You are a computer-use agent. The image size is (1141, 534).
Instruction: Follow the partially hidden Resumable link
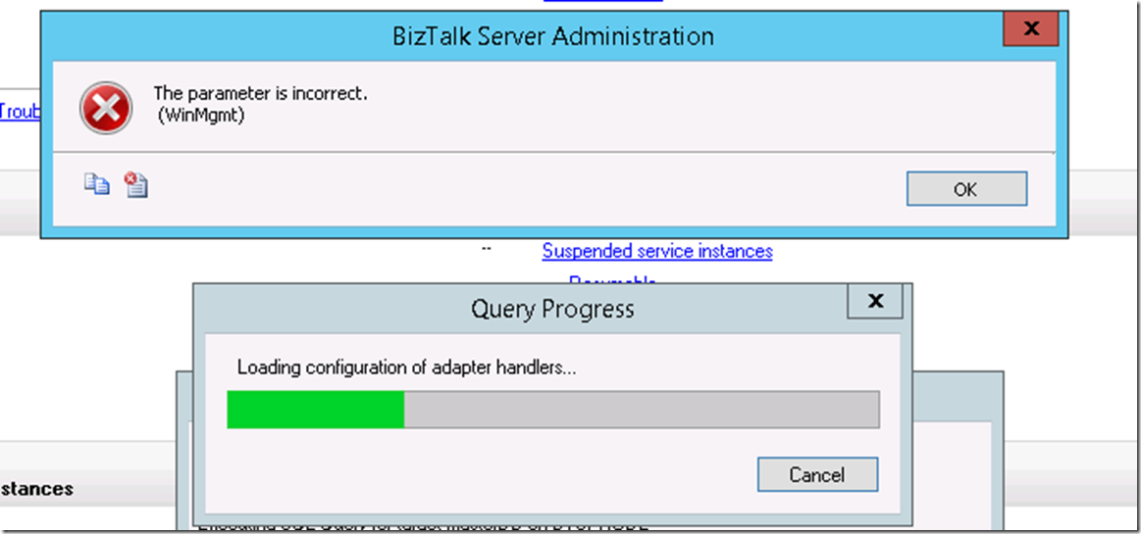click(x=613, y=279)
